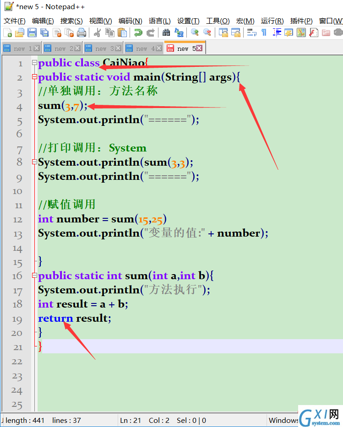This screenshot has width=343, height=427.
Task: Collapse class CaiNiao fold on line 1
Action: tap(34, 63)
